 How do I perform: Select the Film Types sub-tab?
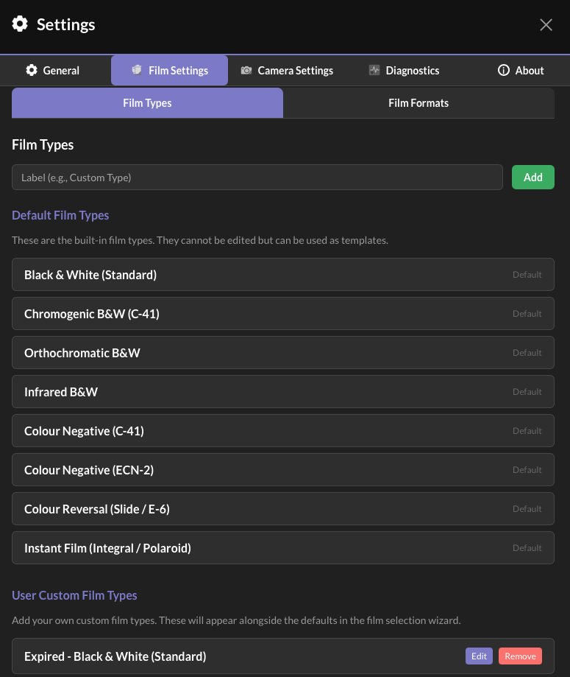147,103
